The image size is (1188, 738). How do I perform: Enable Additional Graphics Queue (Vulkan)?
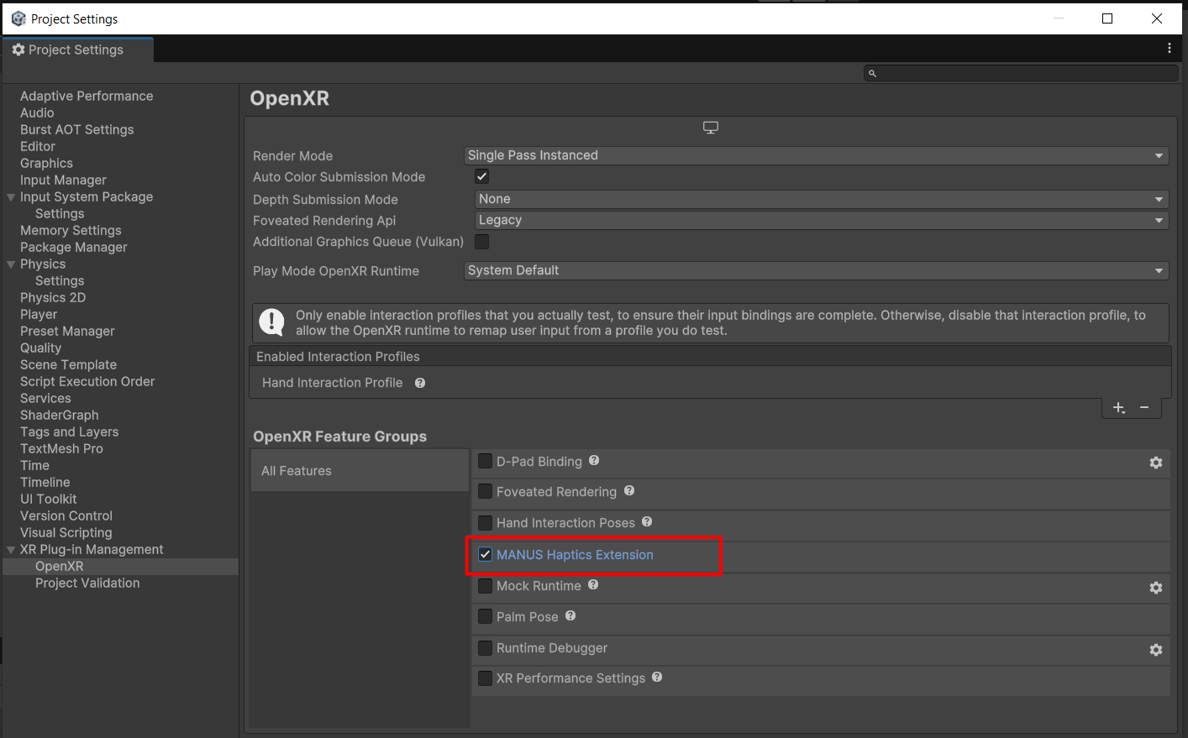482,242
